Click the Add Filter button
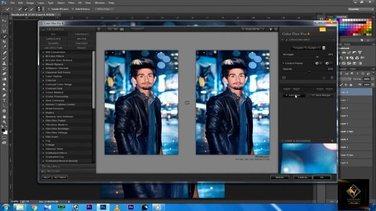This screenshot has height=211, width=376. [294, 95]
